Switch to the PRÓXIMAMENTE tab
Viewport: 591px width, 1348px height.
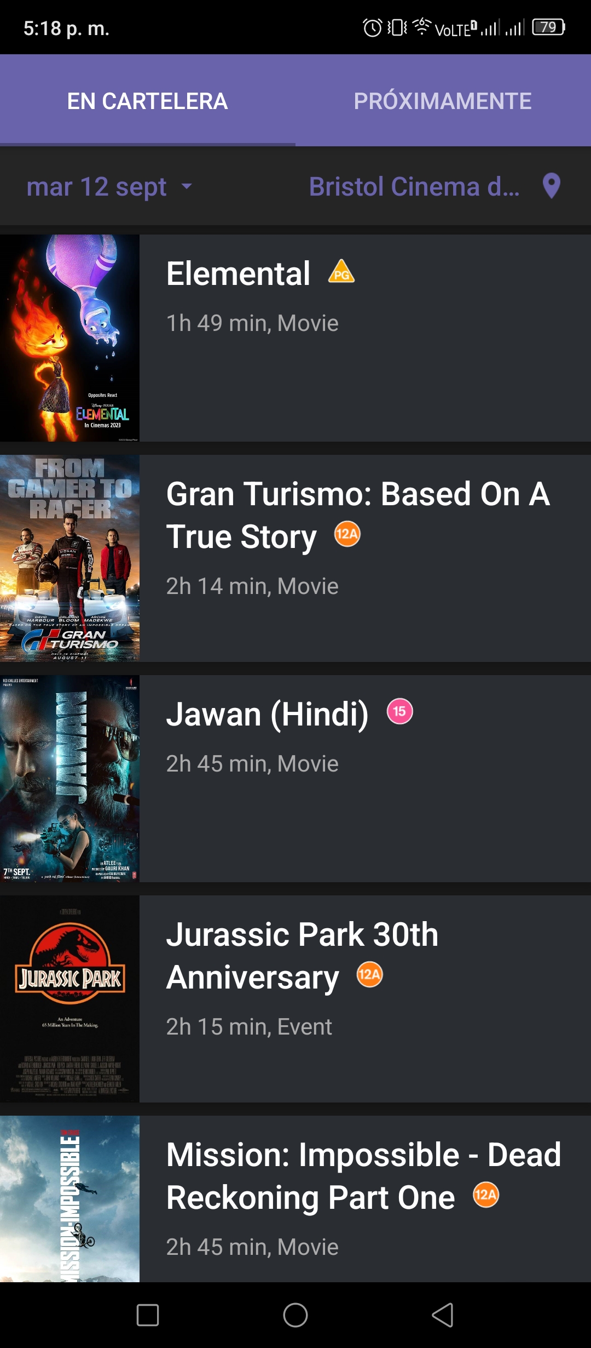point(443,101)
